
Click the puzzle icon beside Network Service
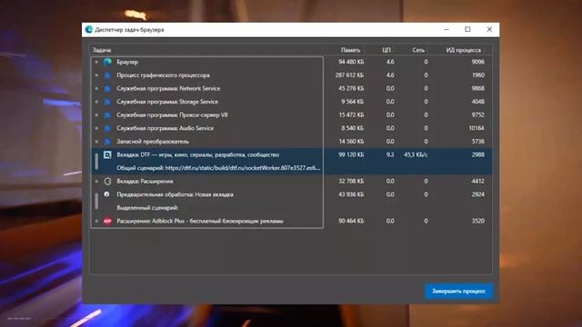tap(107, 89)
